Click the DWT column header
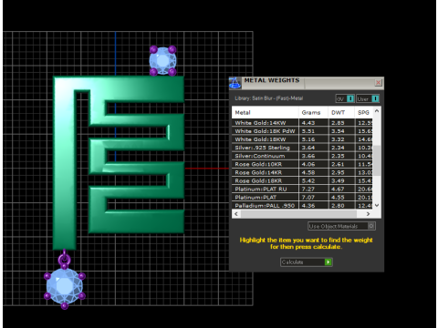 (x=341, y=112)
